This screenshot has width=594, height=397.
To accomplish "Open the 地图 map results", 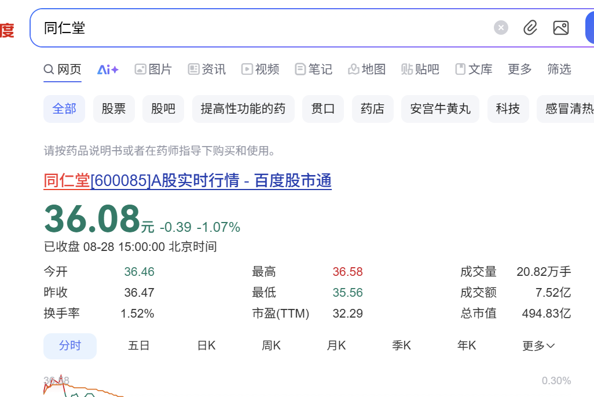I will [366, 70].
